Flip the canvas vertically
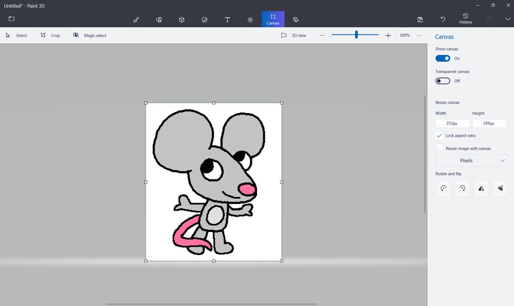Viewport: 514px width, 306px height. click(500, 188)
